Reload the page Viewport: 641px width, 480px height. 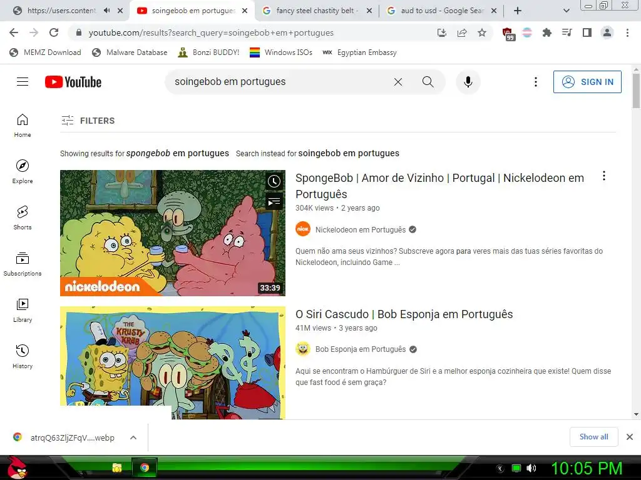point(54,32)
